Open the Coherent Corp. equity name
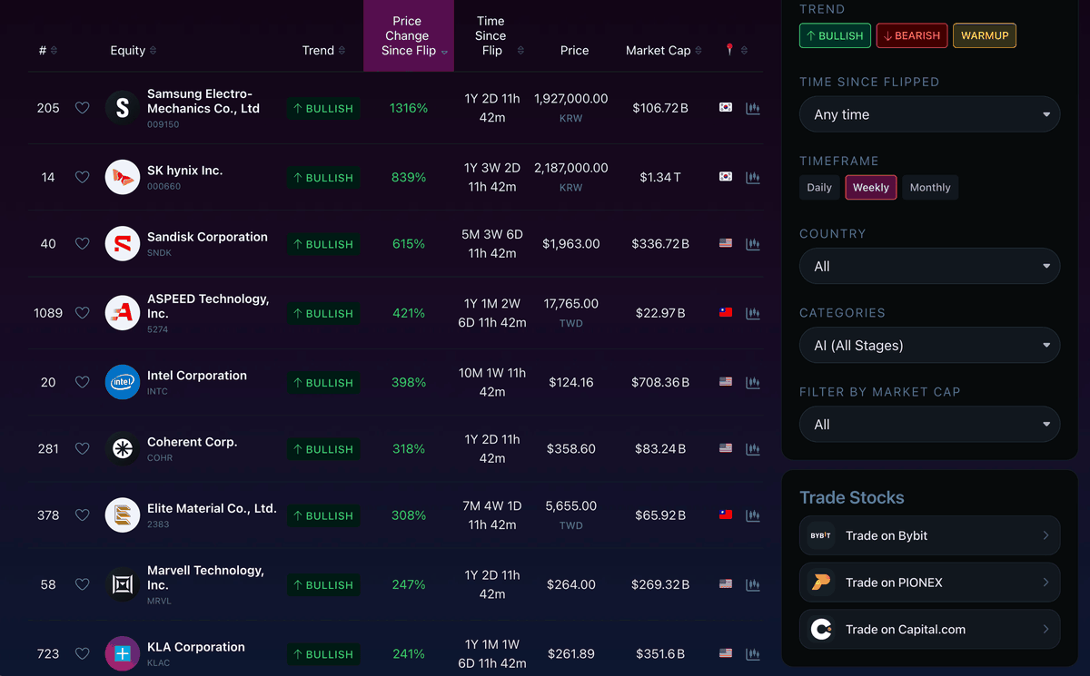1090x676 pixels. pos(192,442)
